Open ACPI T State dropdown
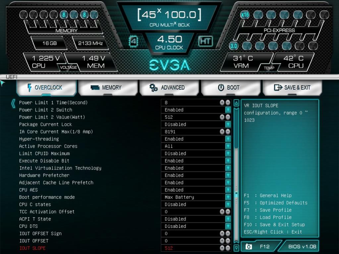This screenshot has height=254, width=339. [x=228, y=219]
